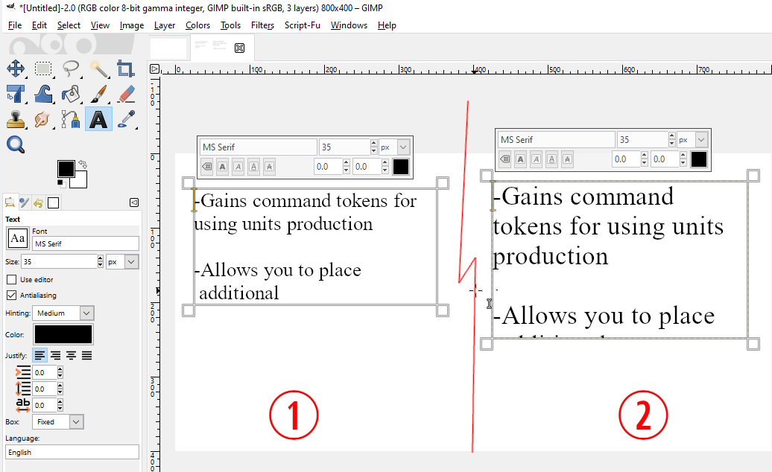Open the Undo History tab

point(39,202)
